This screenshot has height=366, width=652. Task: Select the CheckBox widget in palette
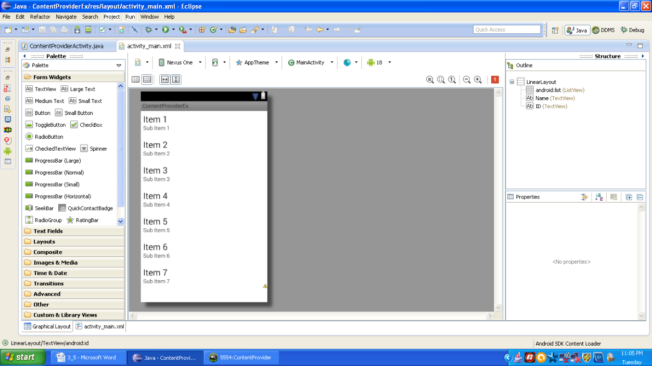coord(86,125)
